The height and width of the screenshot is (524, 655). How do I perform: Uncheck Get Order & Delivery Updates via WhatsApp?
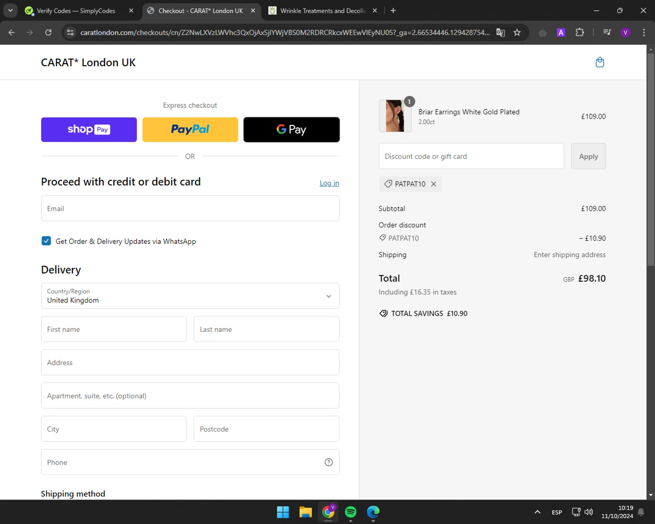(46, 241)
